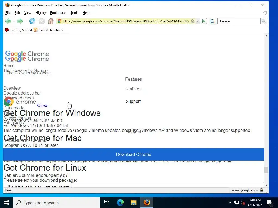278x208 pixels.
Task: Open the Back history dropdown arrow
Action: (x=14, y=21)
